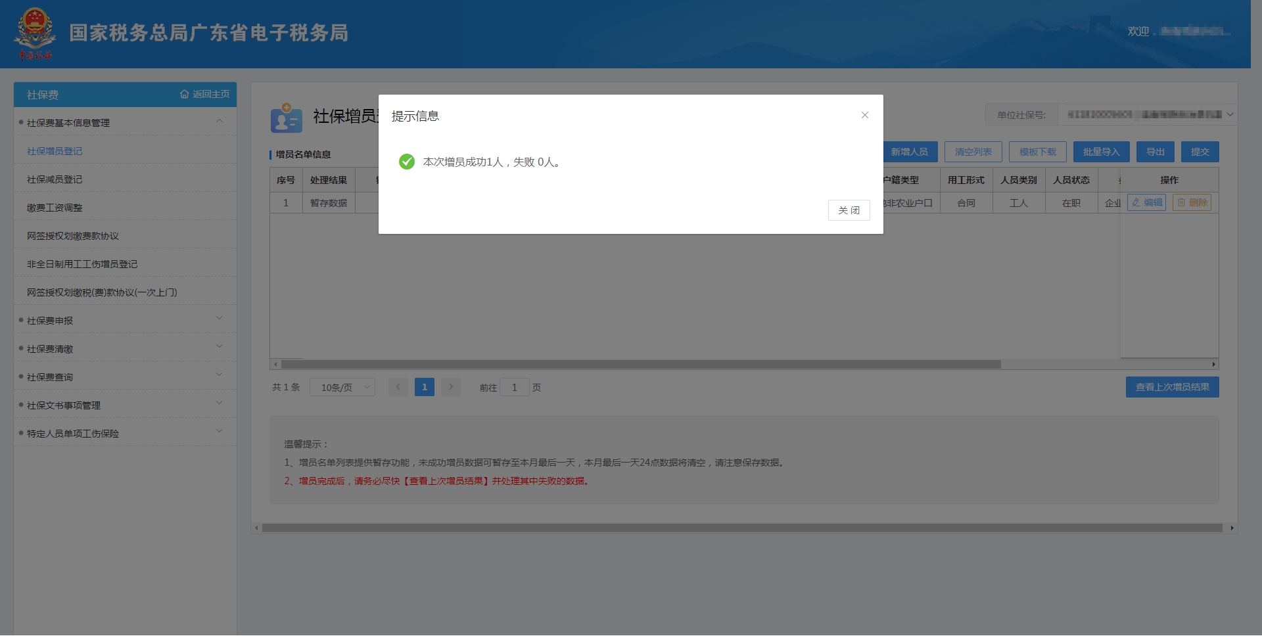Click the 关闭 button in dialog
The width and height of the screenshot is (1262, 636).
849,210
